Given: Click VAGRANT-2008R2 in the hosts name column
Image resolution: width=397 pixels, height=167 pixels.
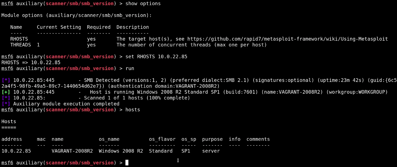Looking at the screenshot, I should 72,151.
